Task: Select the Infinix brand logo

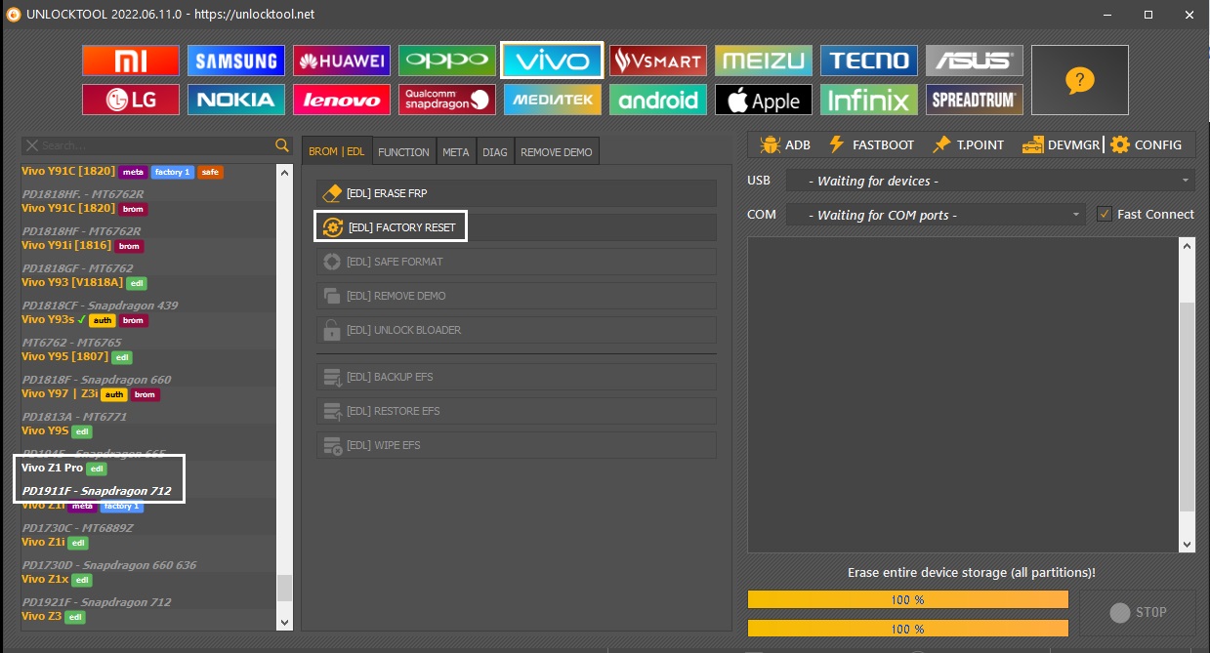Action: (869, 100)
